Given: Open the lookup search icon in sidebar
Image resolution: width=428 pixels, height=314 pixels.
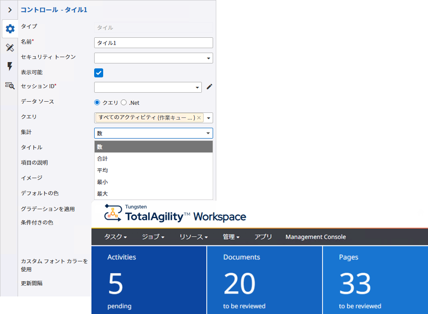Looking at the screenshot, I should coord(9,85).
